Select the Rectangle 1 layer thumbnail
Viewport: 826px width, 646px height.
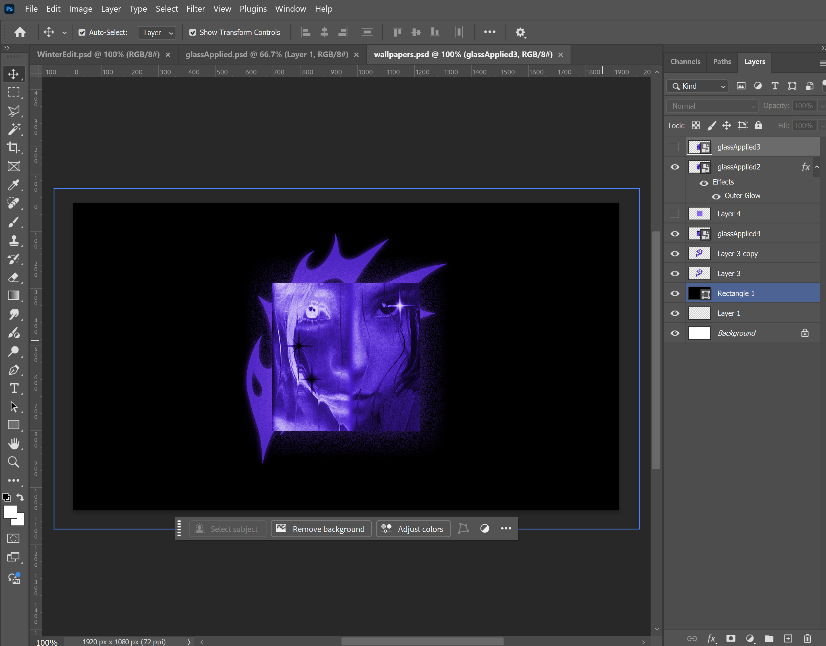[699, 293]
